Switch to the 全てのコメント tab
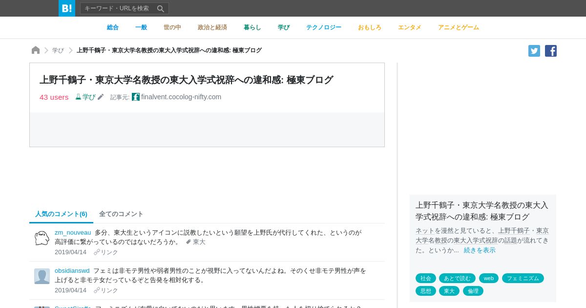Viewport: 586px width, 308px height. [121, 214]
